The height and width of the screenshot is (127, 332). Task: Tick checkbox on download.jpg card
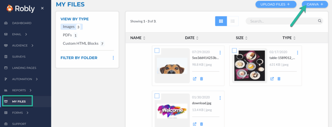point(157,96)
